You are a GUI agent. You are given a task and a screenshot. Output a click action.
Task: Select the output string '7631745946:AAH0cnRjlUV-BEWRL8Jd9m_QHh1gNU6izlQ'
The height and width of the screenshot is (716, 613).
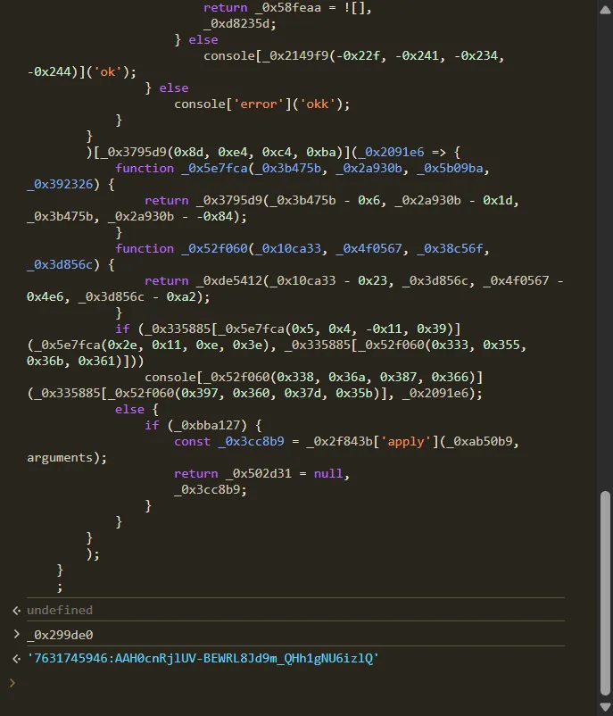(x=203, y=659)
